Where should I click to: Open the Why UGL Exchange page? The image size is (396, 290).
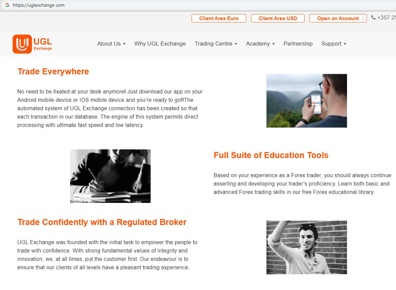[160, 44]
